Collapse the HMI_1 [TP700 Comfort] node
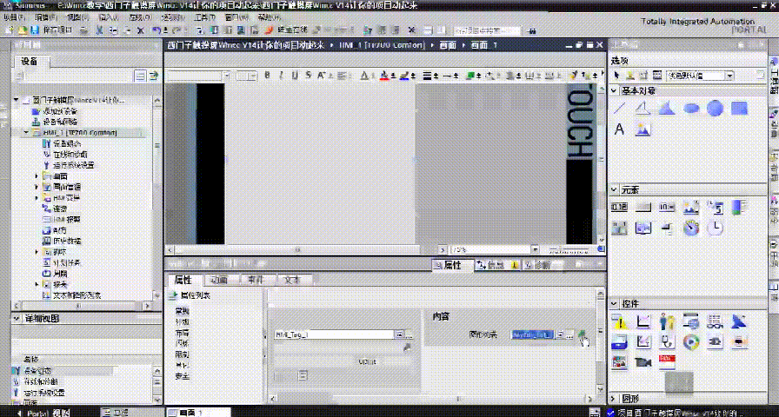This screenshot has height=417, width=779. tap(26, 133)
